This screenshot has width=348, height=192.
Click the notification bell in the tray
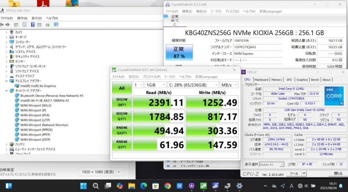tap(341, 186)
